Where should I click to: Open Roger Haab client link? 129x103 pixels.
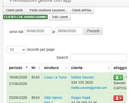coord(81,98)
